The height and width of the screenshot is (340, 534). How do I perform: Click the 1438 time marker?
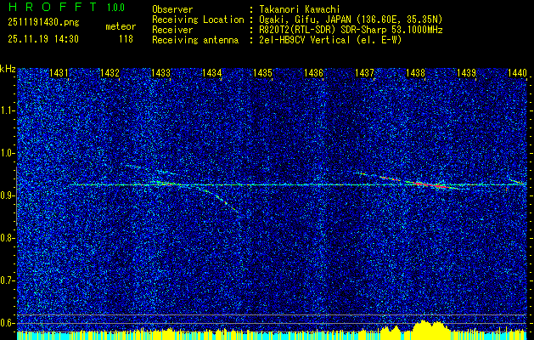(x=415, y=73)
